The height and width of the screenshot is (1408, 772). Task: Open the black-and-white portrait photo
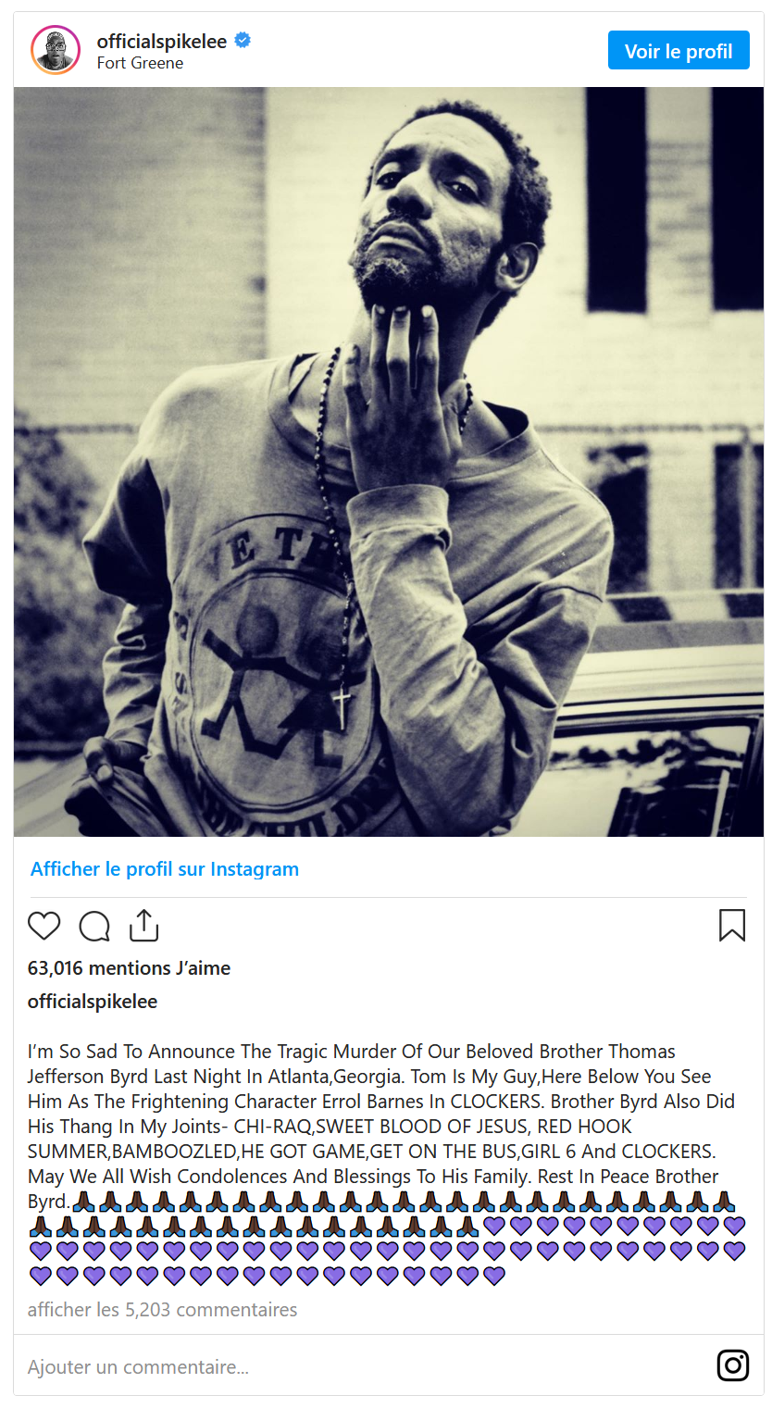[389, 462]
